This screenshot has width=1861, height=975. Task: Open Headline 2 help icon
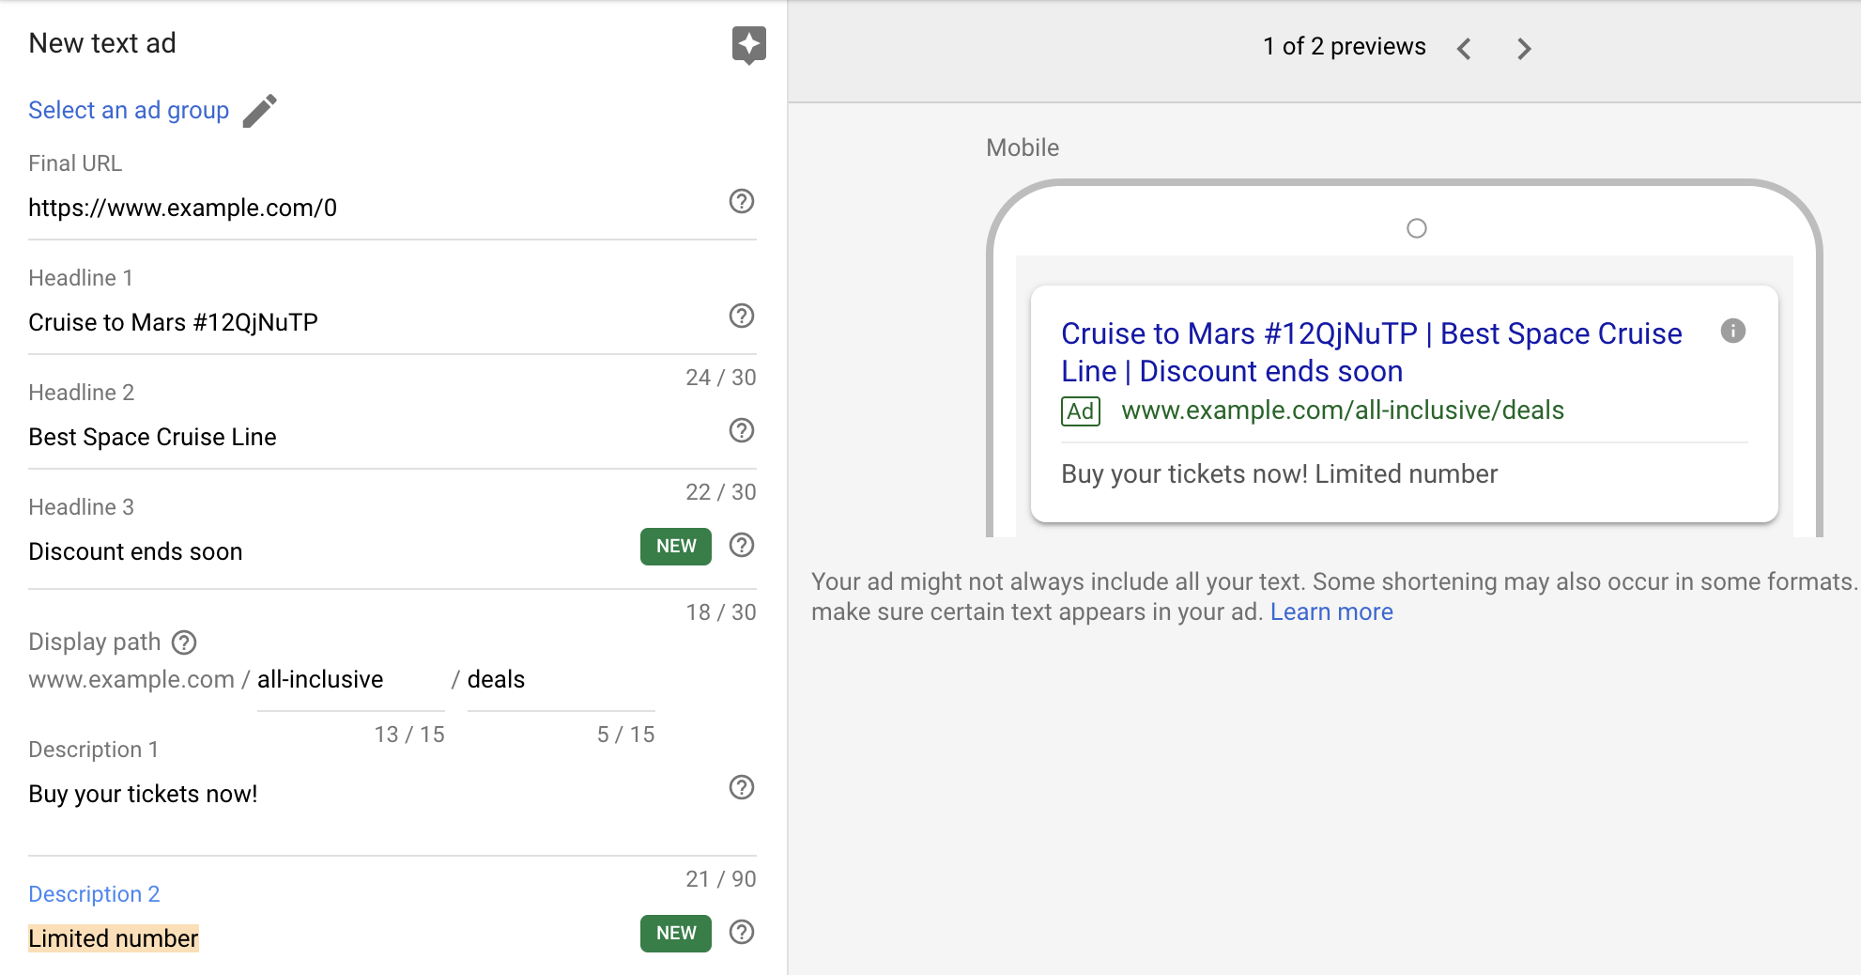pos(742,430)
